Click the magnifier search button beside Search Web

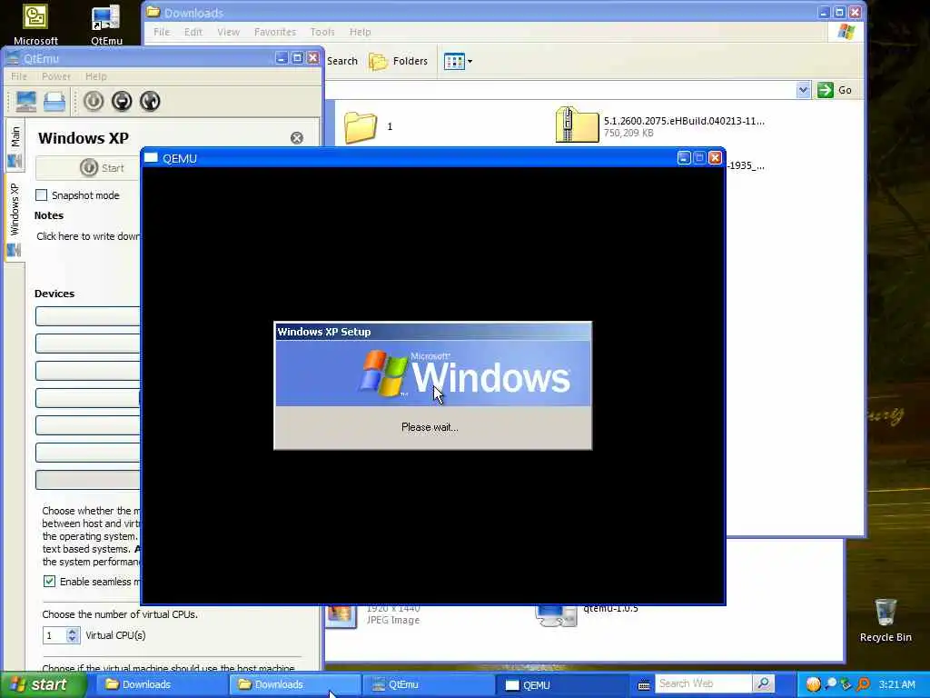763,683
